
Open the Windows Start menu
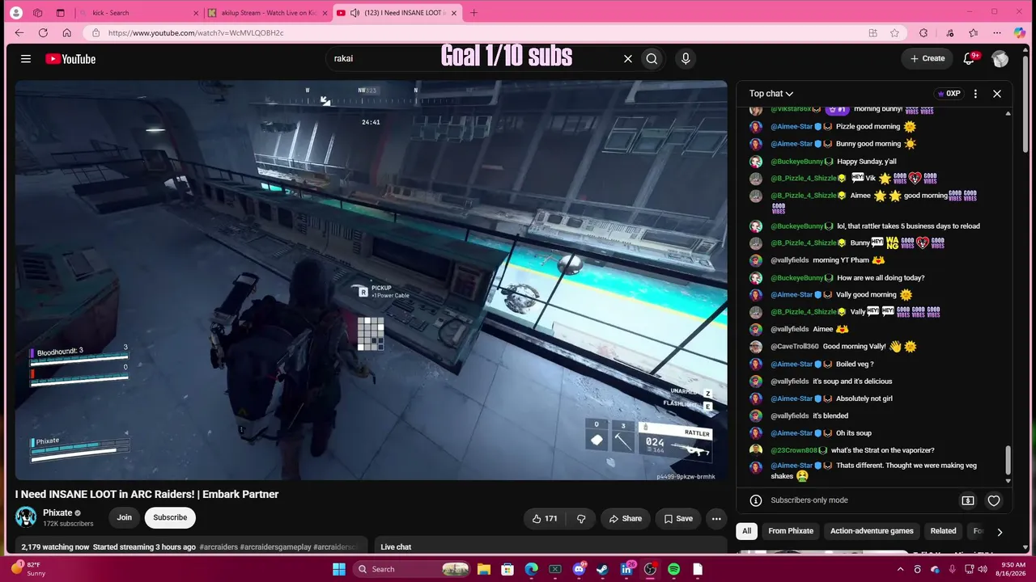(x=339, y=569)
